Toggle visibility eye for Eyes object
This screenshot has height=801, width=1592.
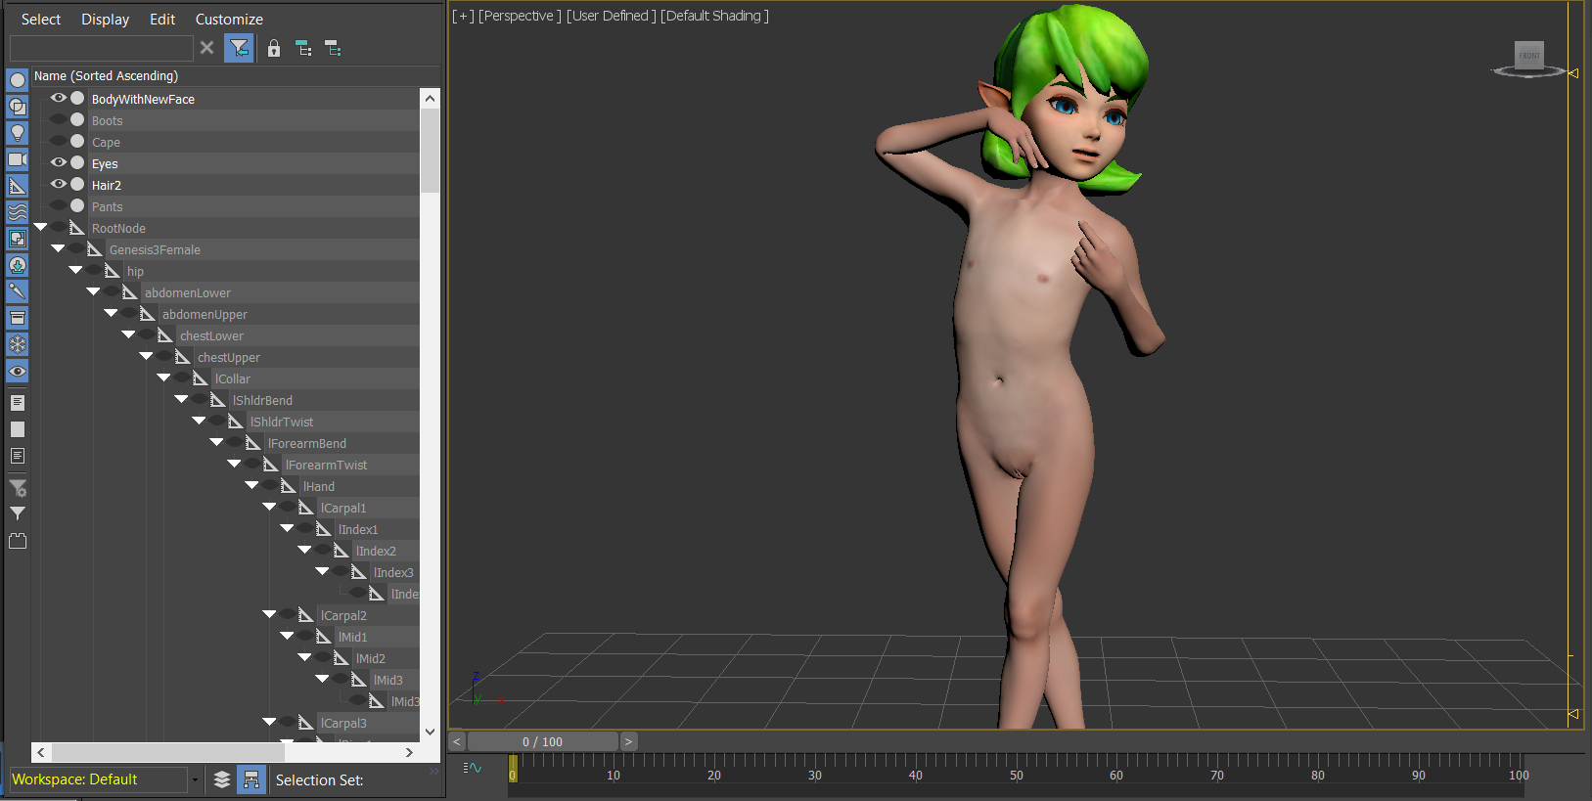pos(59,162)
